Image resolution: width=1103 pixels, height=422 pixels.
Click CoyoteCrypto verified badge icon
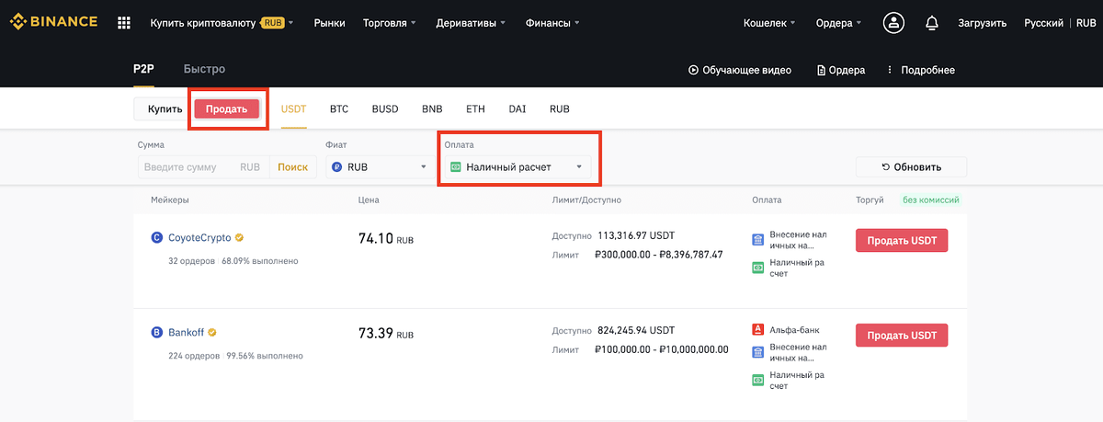[x=239, y=237]
